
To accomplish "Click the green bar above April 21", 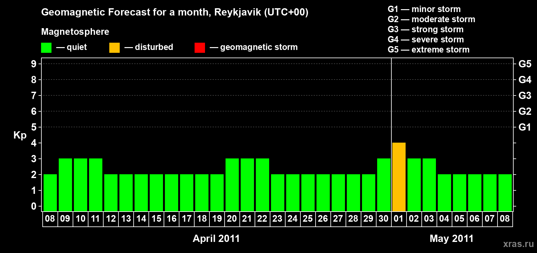I will (x=247, y=185).
